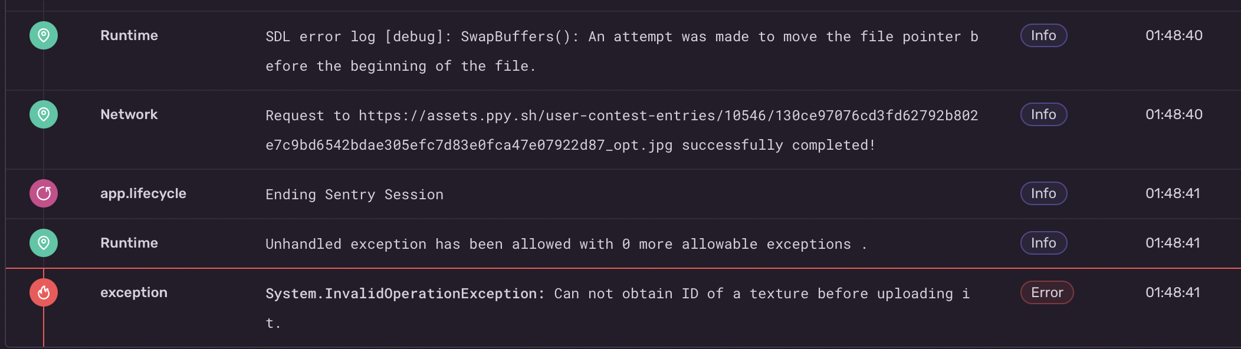
Task: Select the app.lifecycle category label
Action: pyautogui.click(x=143, y=193)
